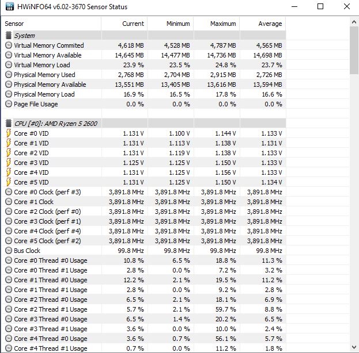This screenshot has width=359, height=353.
Task: Click the 56.1 % maximum usage value
Action: [x=225, y=339]
